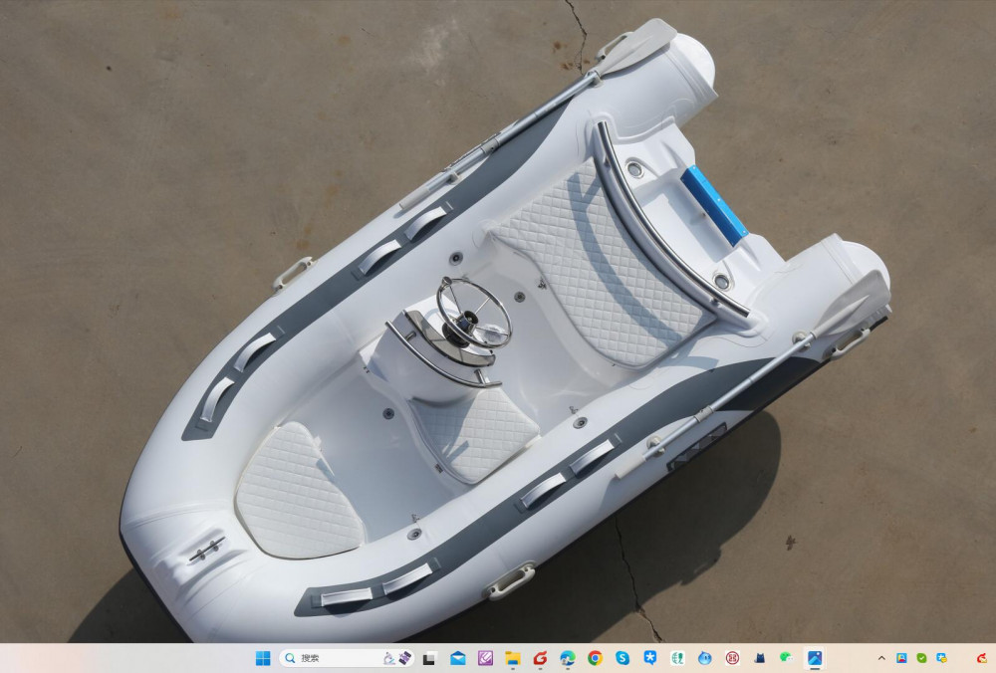Open the red Foxit app icon
Screen dimensions: 996x673
540,658
